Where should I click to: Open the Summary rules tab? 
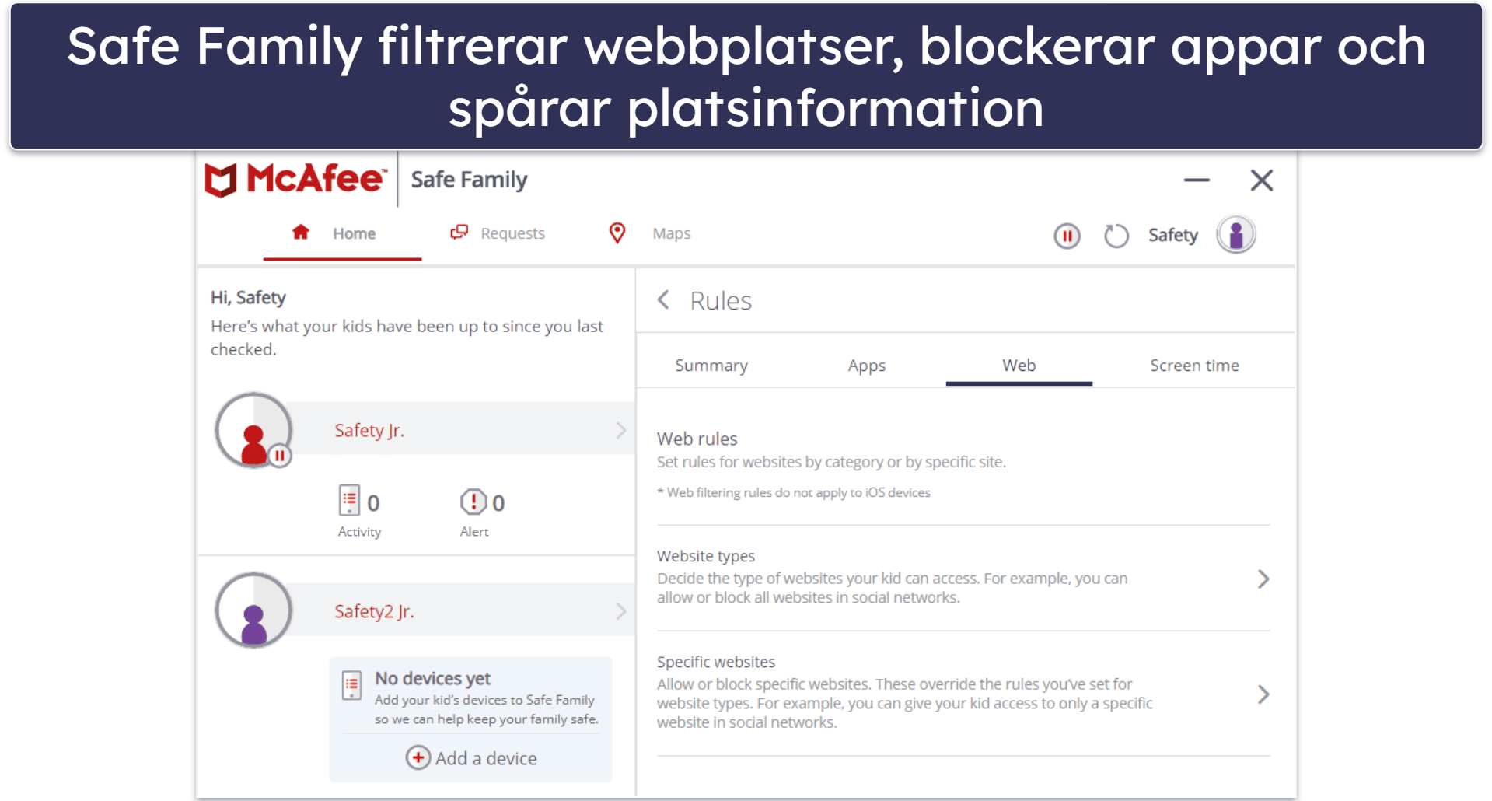(x=711, y=366)
